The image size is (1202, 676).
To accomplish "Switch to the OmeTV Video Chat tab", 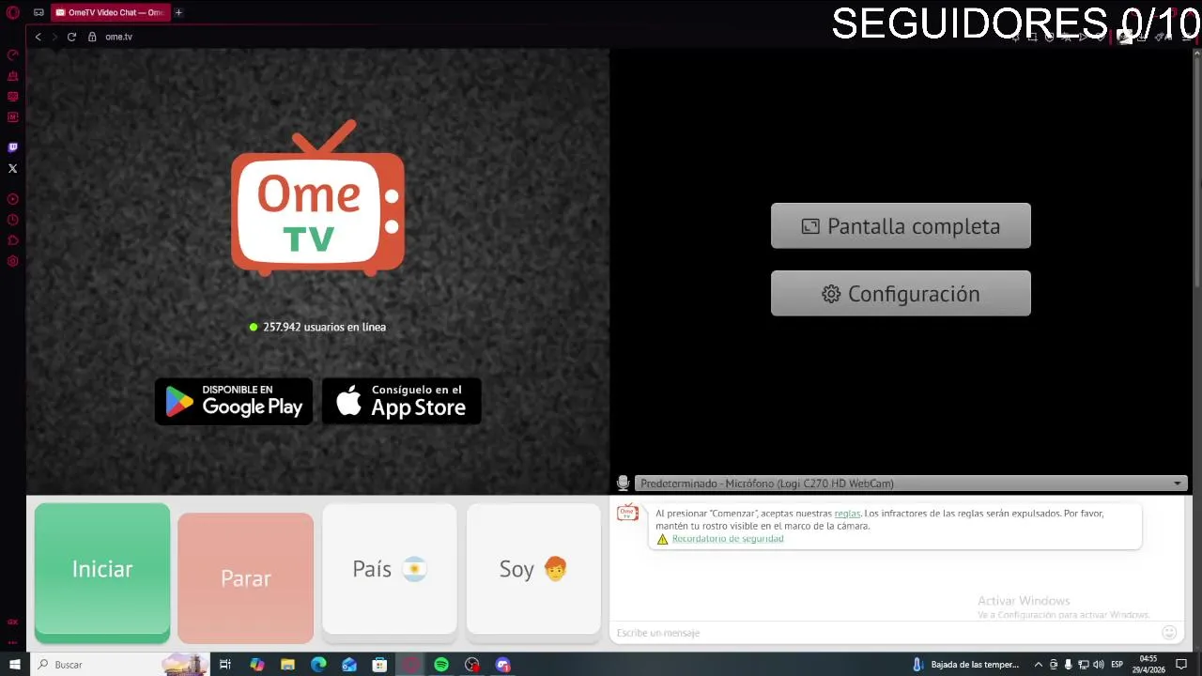I will 109,12.
